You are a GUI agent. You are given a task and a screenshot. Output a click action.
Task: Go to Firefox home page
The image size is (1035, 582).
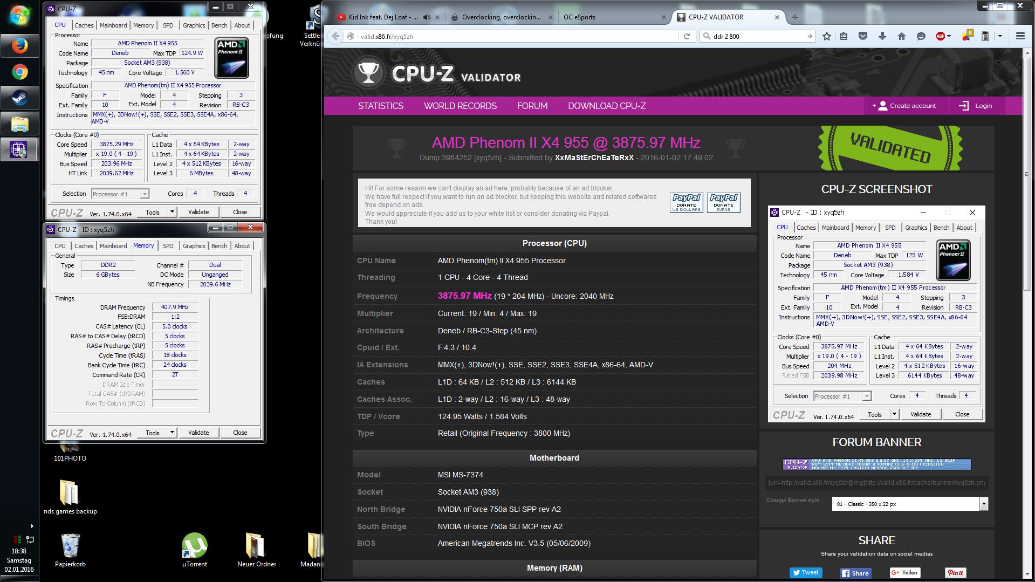click(x=901, y=36)
